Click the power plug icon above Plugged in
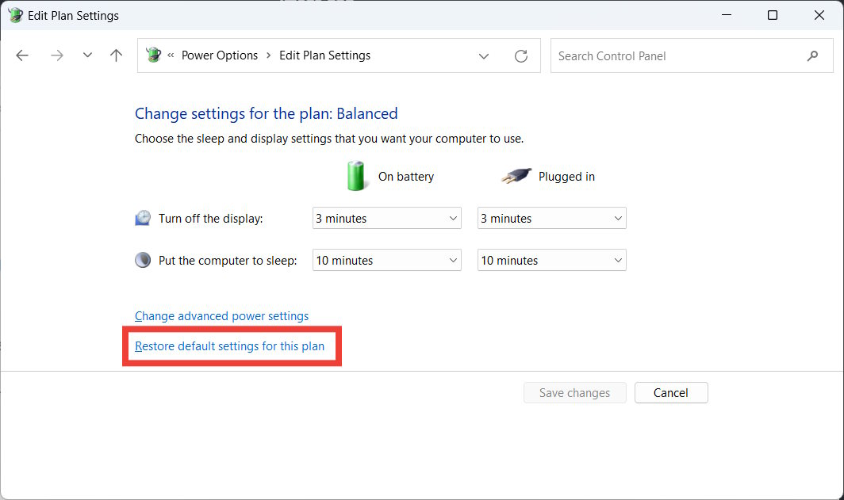 516,175
